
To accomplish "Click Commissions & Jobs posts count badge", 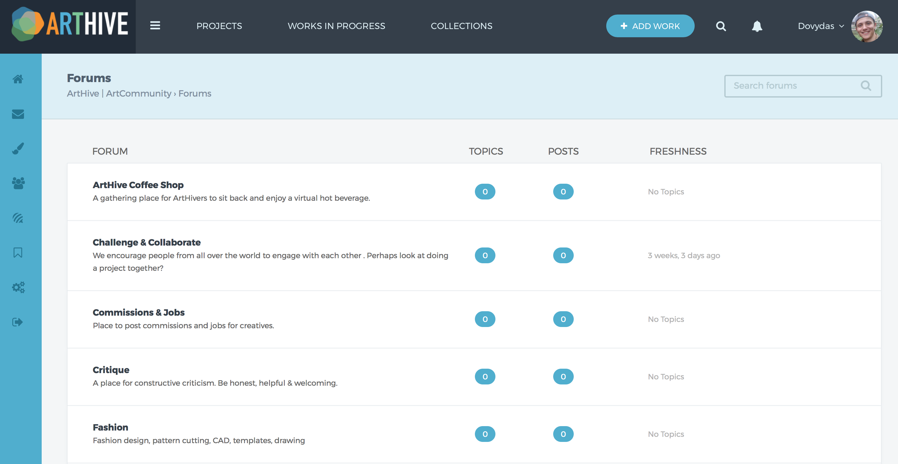I will coord(563,319).
